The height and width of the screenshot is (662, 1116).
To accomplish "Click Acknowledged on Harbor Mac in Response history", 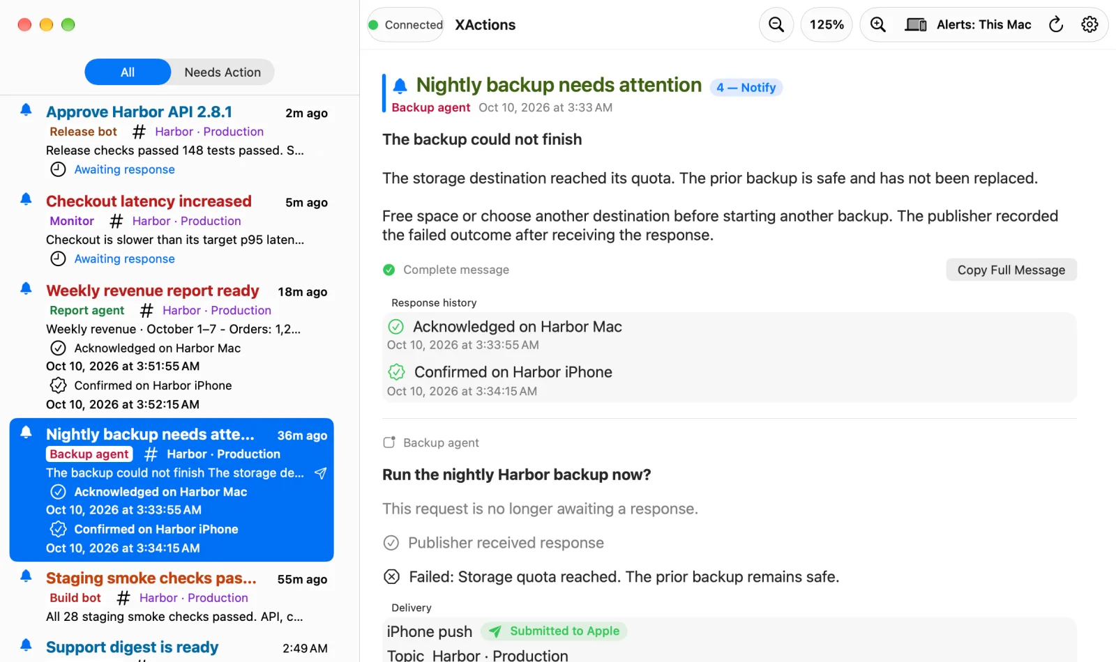I will (x=517, y=327).
